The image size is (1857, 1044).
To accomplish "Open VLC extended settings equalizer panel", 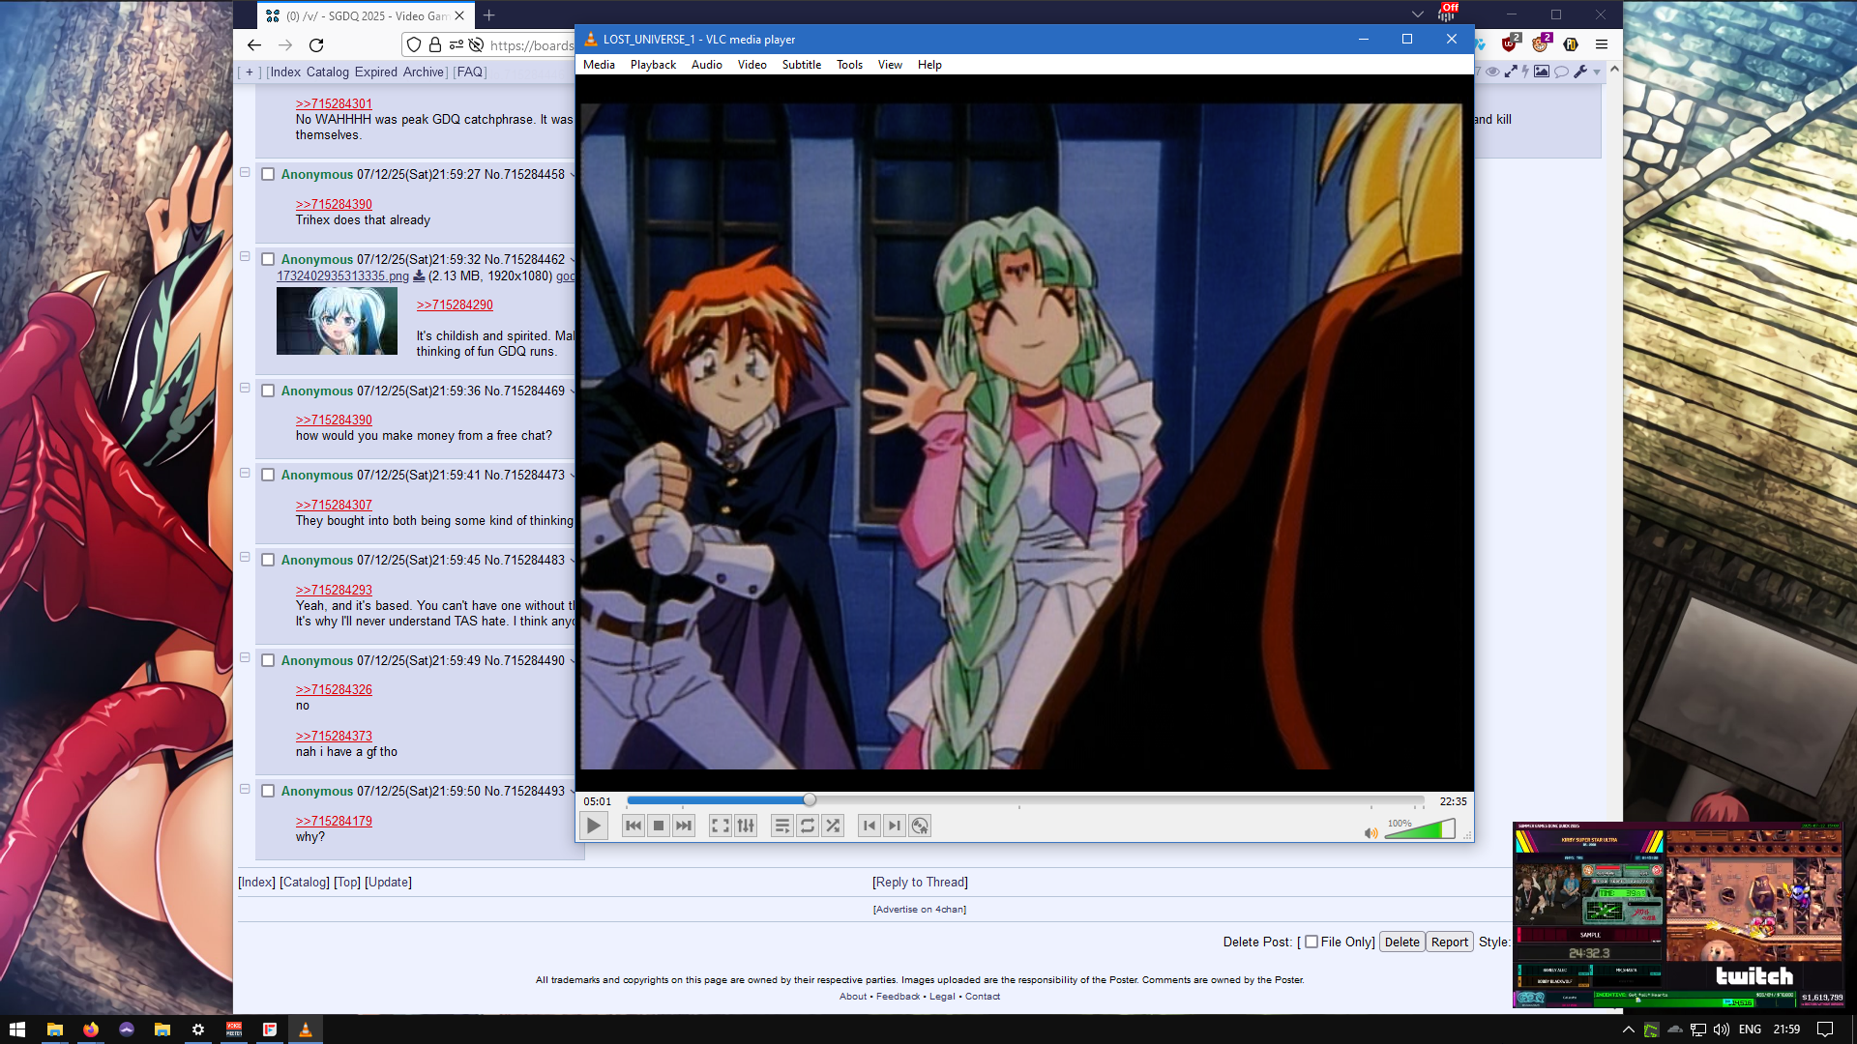I will (x=746, y=826).
